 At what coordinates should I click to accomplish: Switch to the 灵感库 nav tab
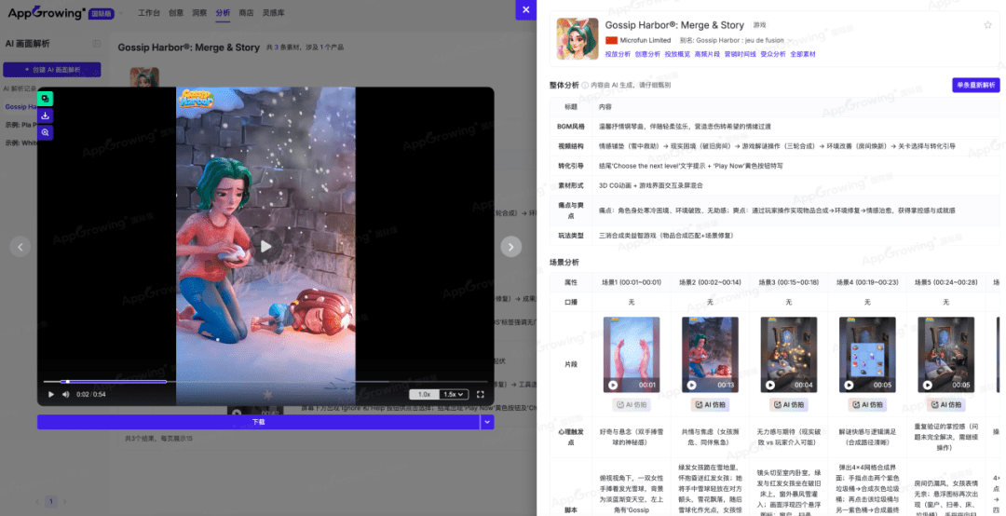tap(273, 13)
